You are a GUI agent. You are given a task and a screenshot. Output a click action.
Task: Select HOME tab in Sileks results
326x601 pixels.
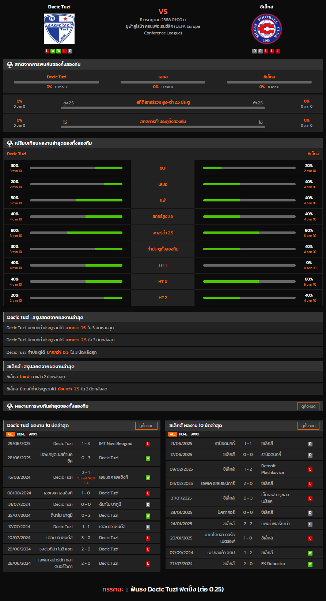pyautogui.click(x=183, y=434)
